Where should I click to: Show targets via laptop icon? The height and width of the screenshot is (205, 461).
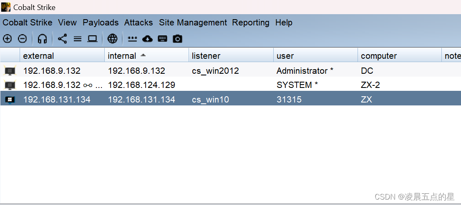(92, 38)
